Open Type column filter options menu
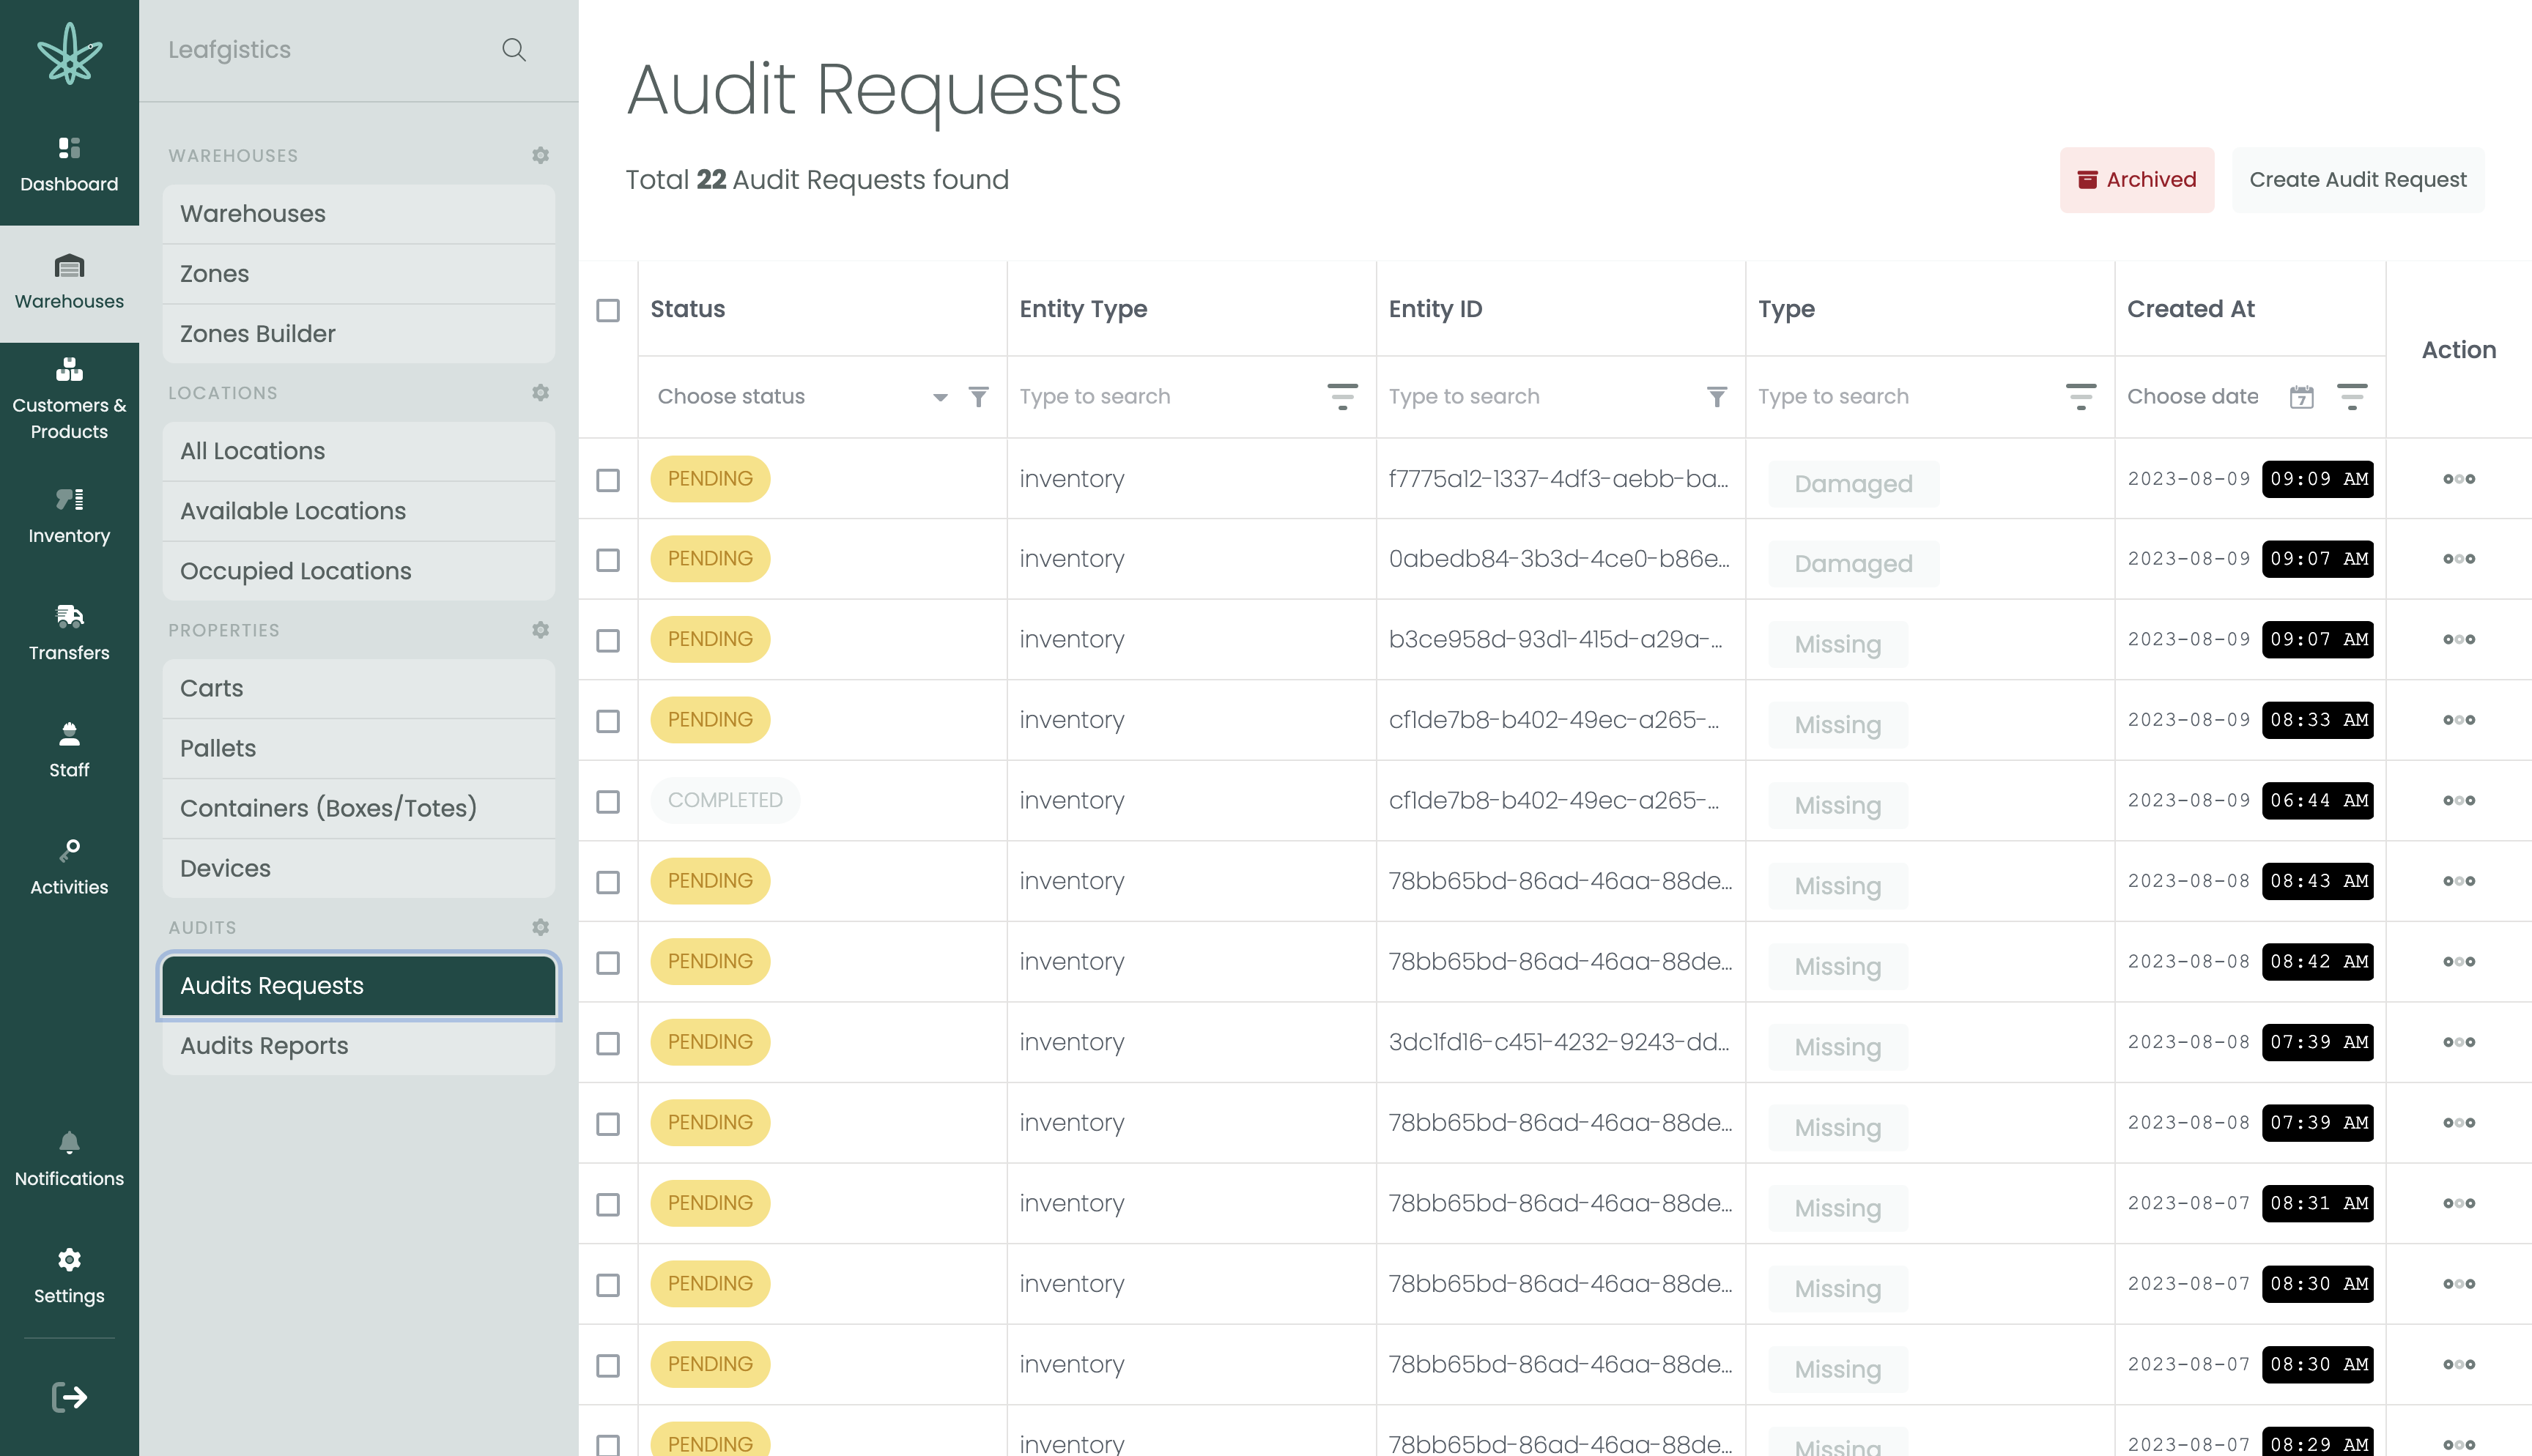Image resolution: width=2532 pixels, height=1456 pixels. coord(2081,397)
